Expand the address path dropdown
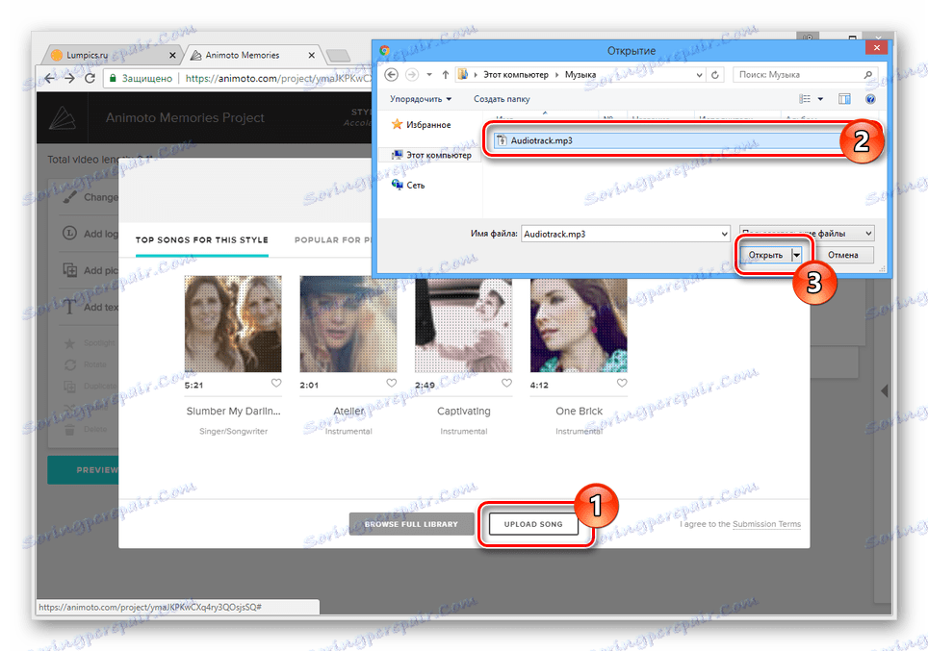This screenshot has width=928, height=651. tap(699, 75)
